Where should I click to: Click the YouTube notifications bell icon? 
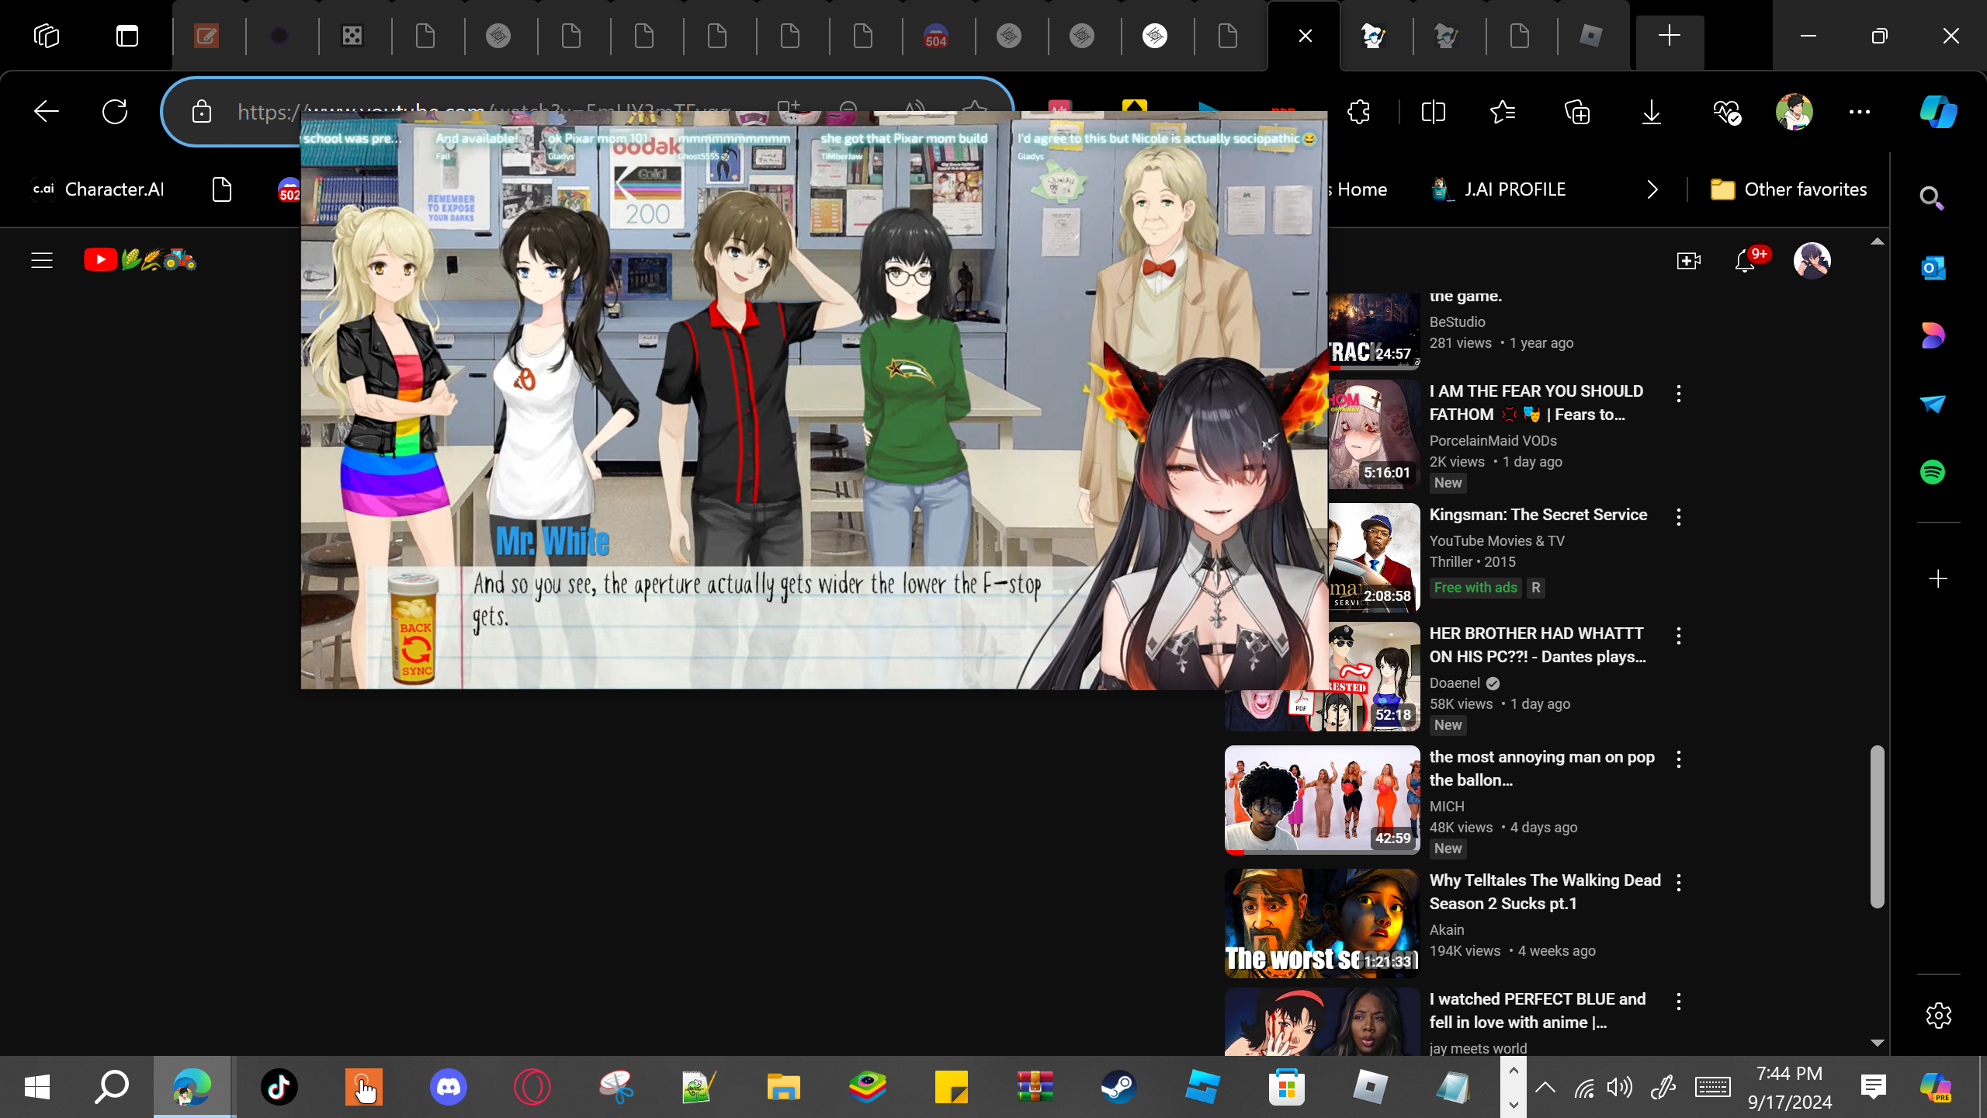[1745, 261]
